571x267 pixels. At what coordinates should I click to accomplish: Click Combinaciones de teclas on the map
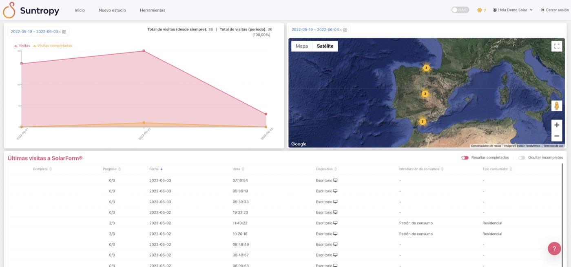(x=486, y=146)
